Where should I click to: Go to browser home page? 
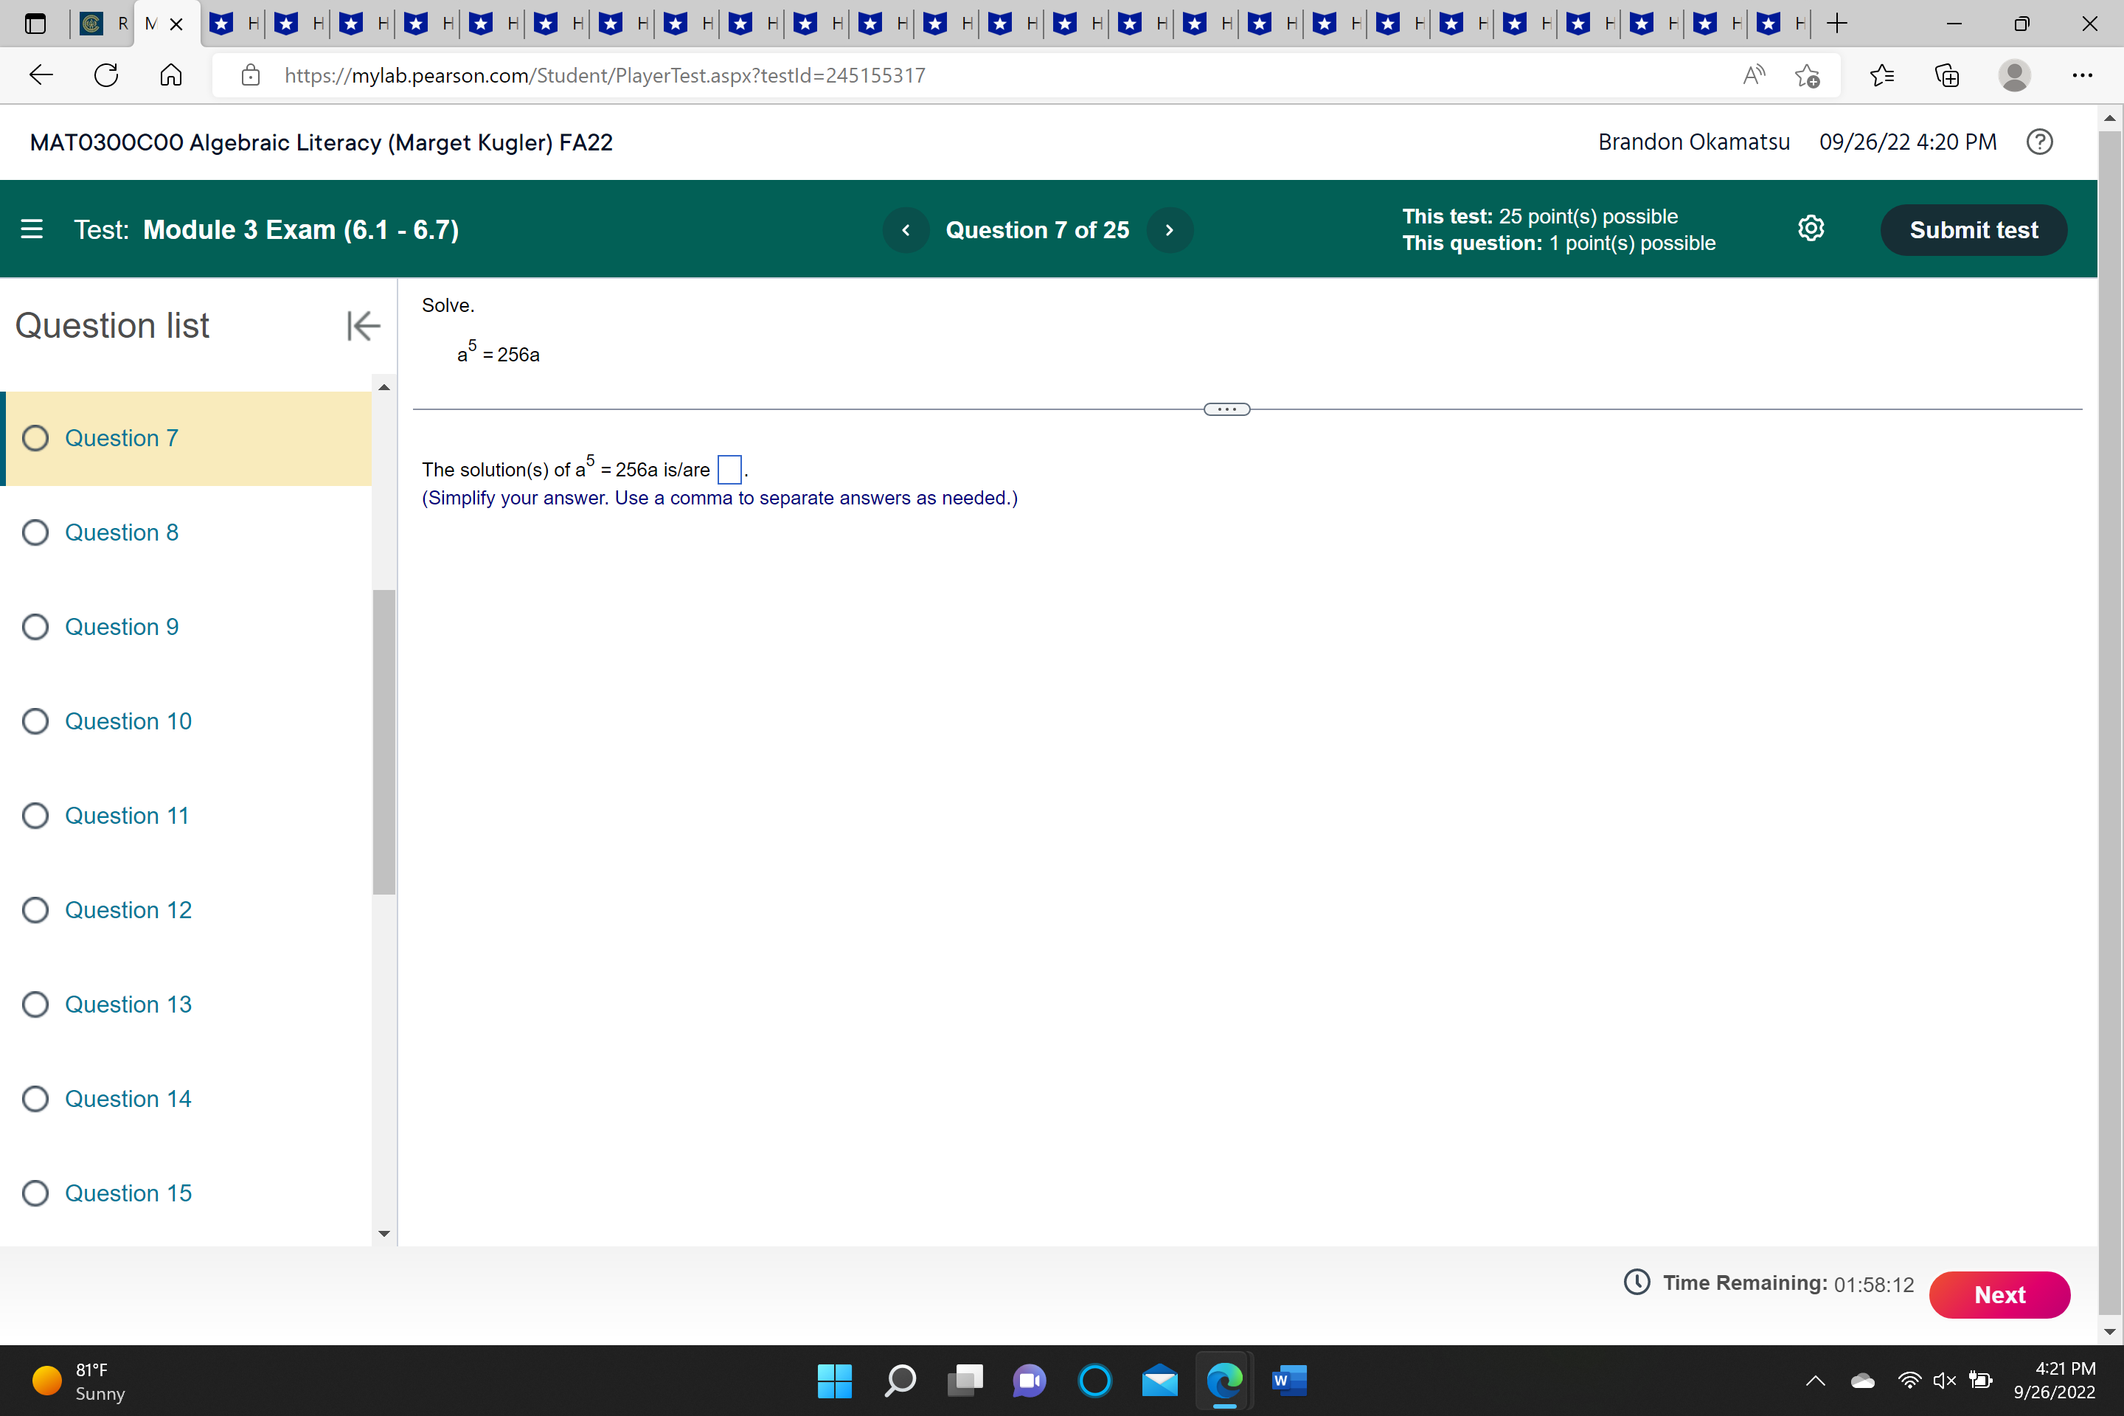[x=170, y=76]
